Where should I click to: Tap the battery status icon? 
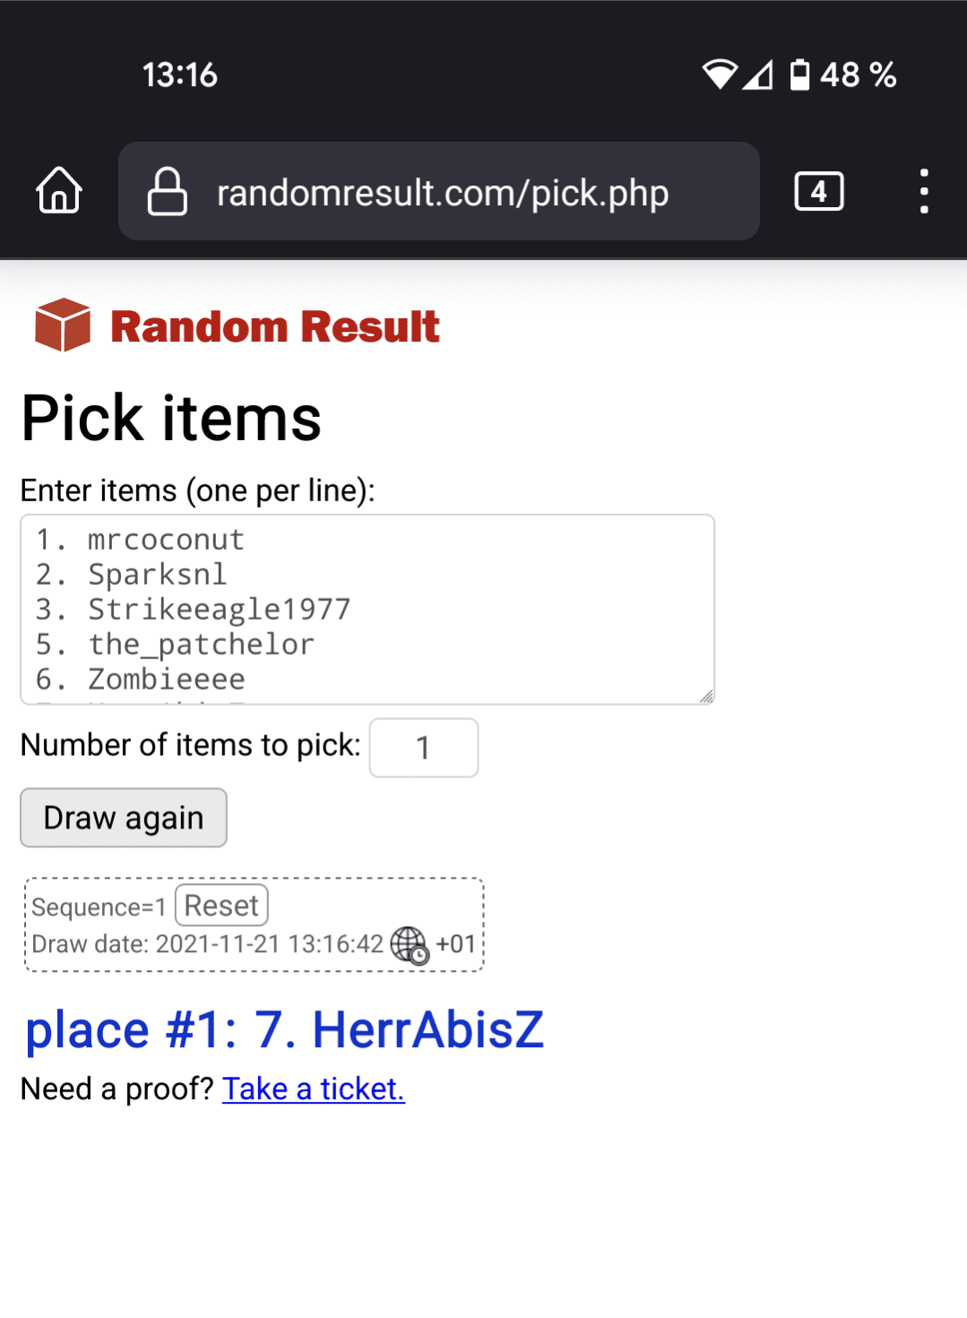tap(799, 74)
